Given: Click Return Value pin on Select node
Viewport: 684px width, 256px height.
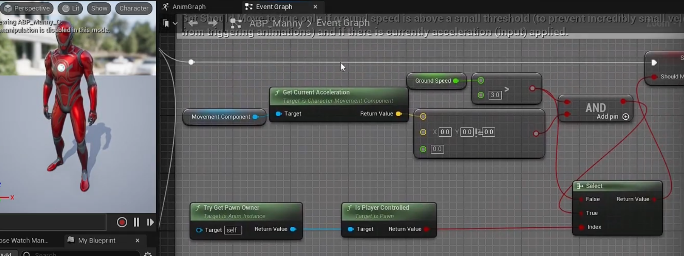Looking at the screenshot, I should point(655,199).
